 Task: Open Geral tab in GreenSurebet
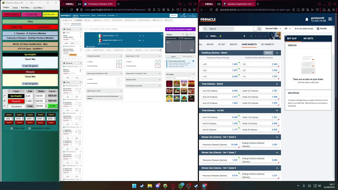[15, 8]
